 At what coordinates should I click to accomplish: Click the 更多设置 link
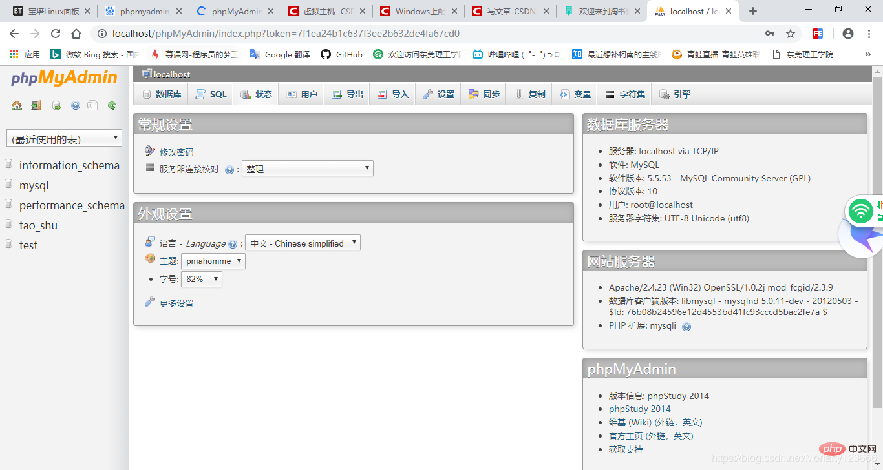[176, 303]
